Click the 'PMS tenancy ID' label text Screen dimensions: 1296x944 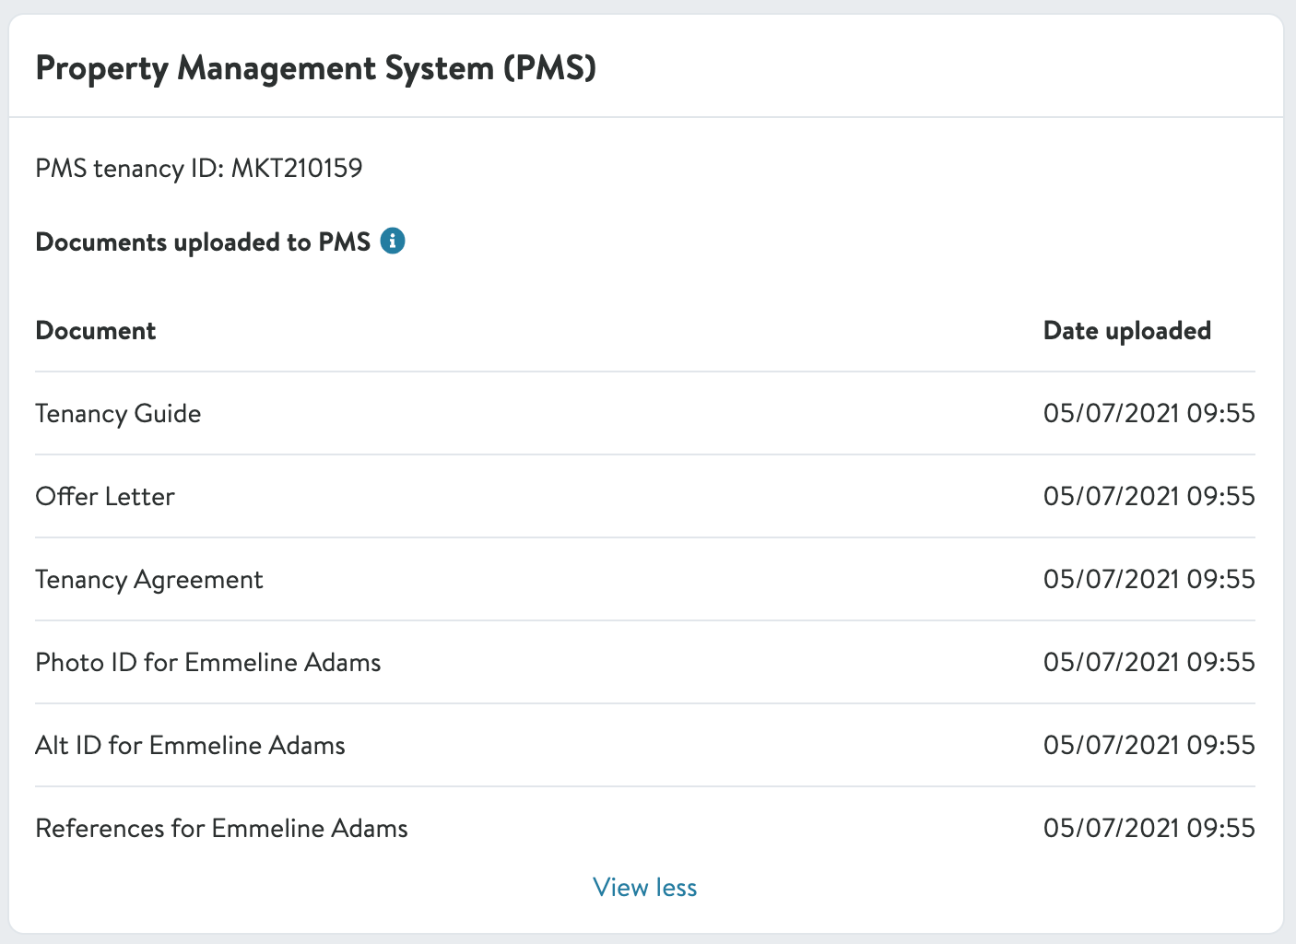click(129, 168)
